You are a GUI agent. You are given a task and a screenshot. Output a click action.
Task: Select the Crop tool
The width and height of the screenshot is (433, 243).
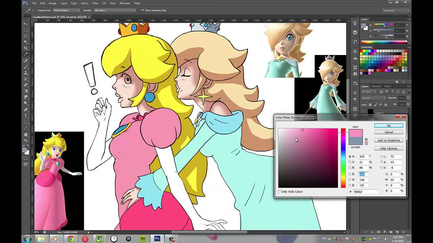click(x=26, y=48)
